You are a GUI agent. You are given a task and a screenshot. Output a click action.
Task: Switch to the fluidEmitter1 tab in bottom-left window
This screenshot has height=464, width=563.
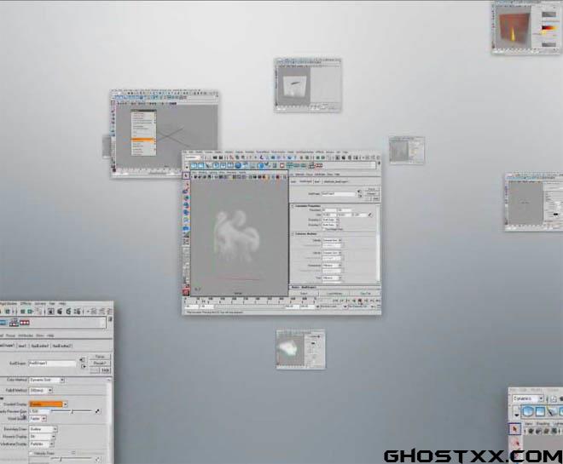(x=39, y=346)
